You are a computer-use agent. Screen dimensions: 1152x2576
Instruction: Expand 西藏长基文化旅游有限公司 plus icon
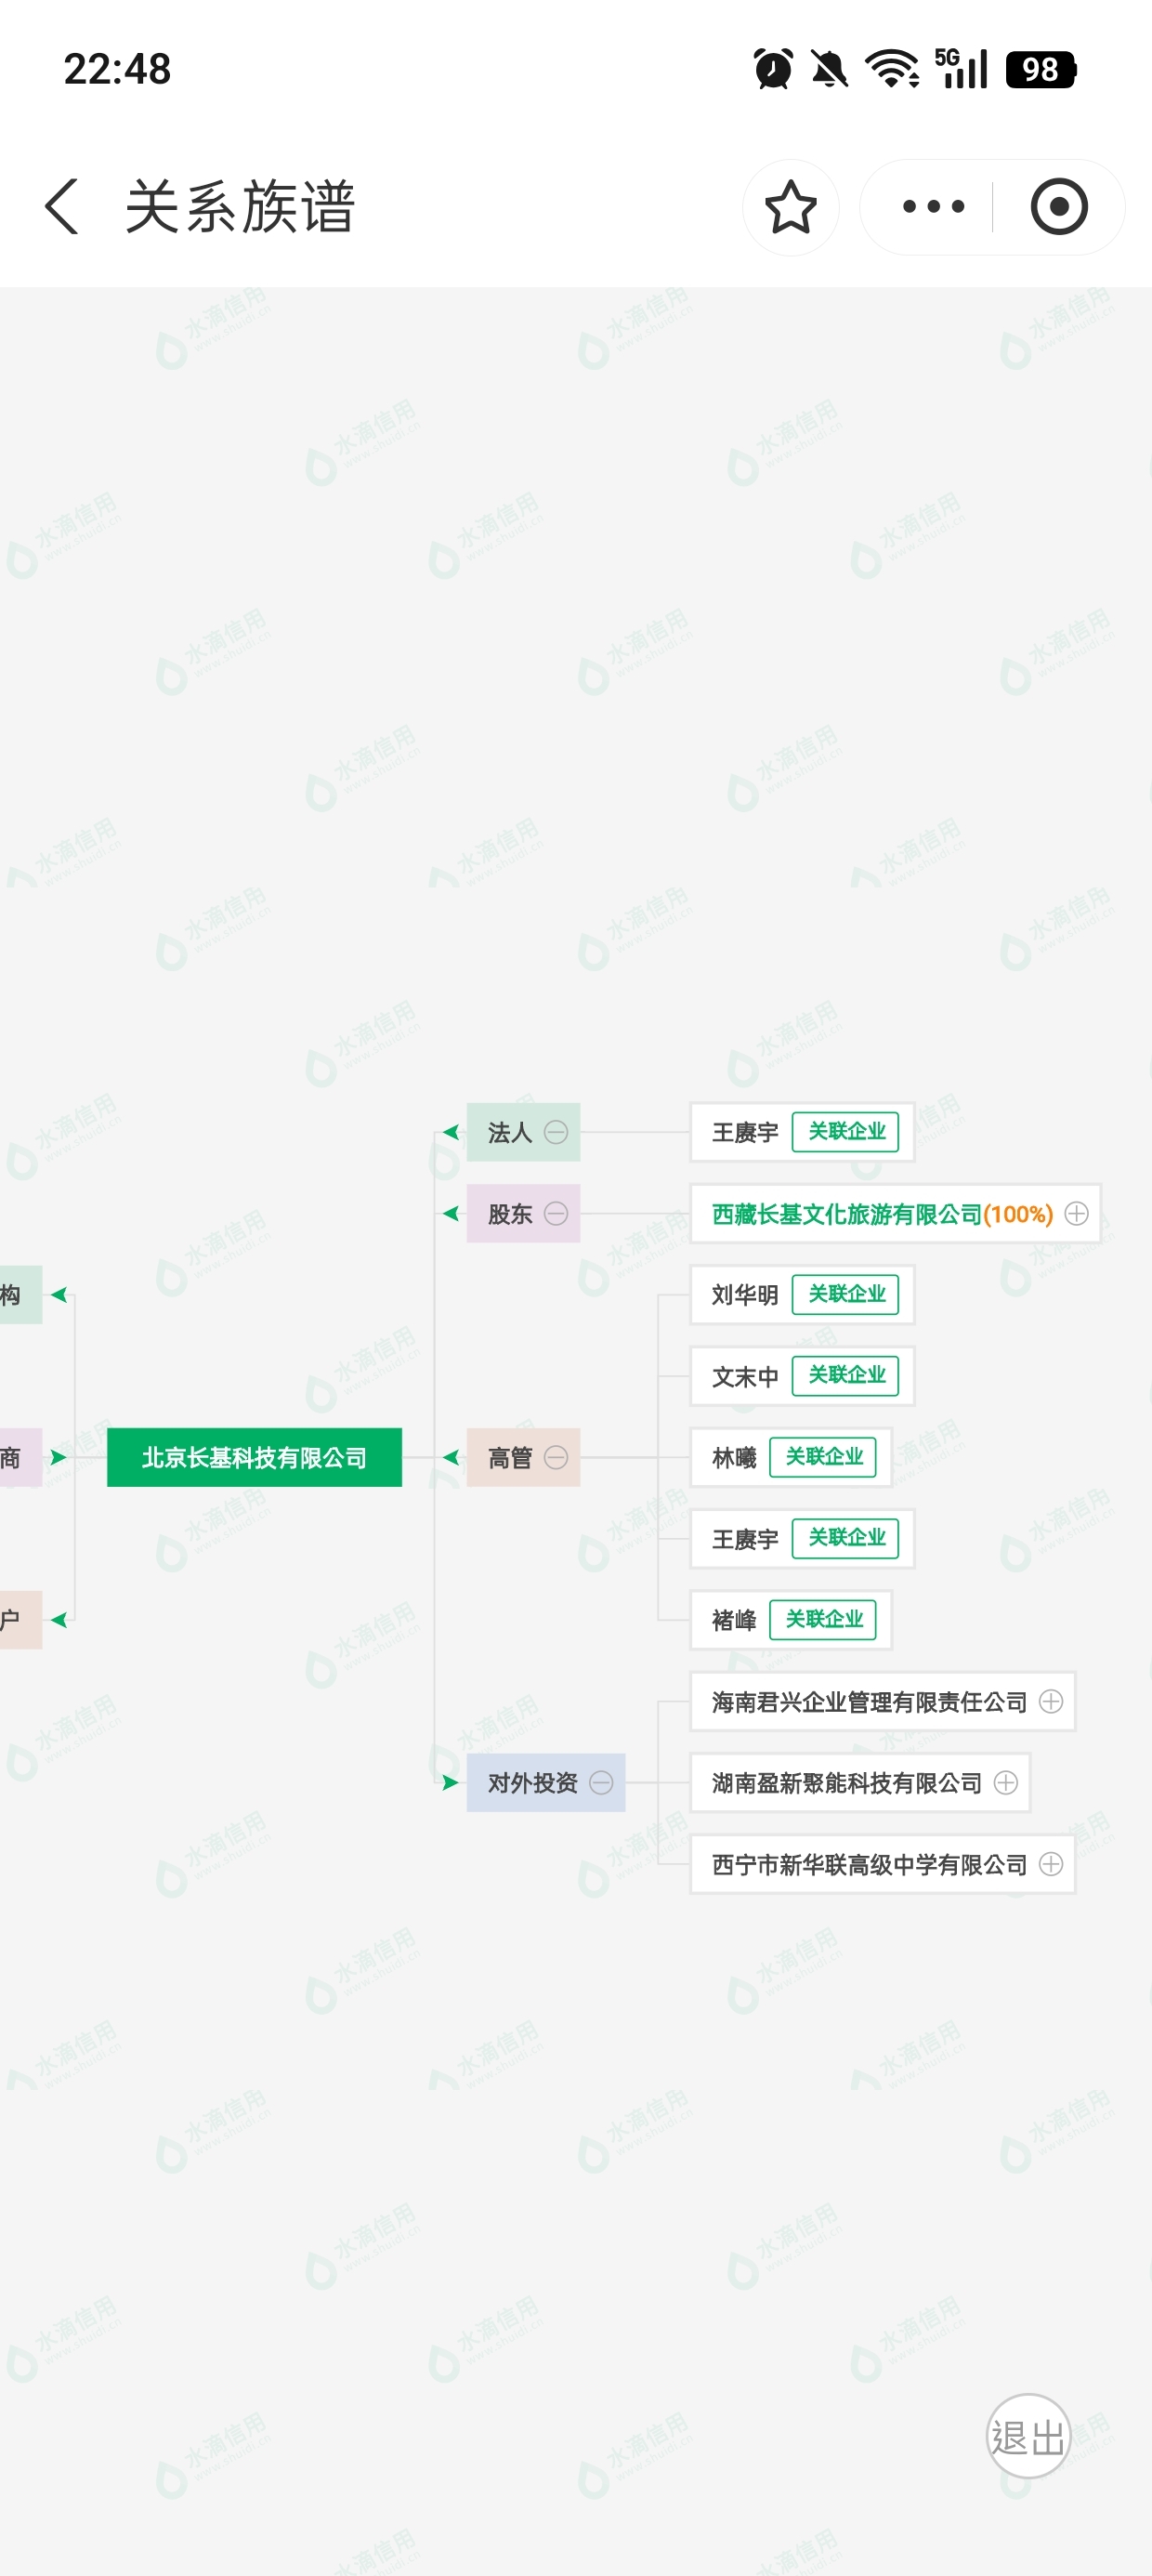point(1077,1214)
